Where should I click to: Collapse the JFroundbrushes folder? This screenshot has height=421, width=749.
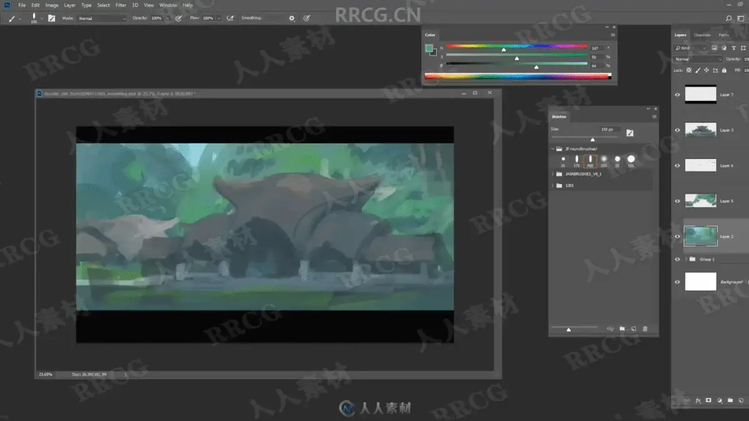(x=552, y=149)
